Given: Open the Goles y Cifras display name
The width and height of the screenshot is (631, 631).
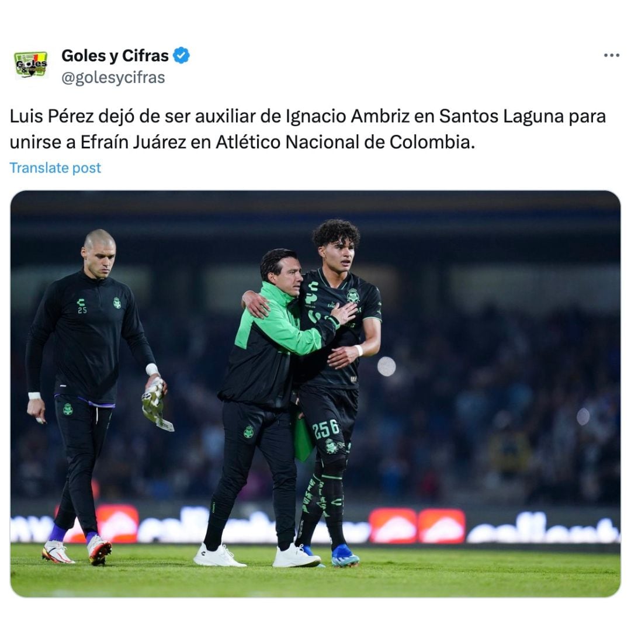Looking at the screenshot, I should pyautogui.click(x=115, y=56).
